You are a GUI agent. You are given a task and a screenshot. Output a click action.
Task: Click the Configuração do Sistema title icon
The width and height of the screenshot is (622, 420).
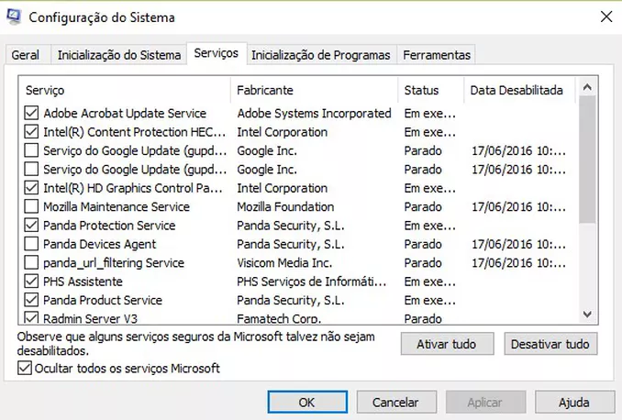(14, 17)
